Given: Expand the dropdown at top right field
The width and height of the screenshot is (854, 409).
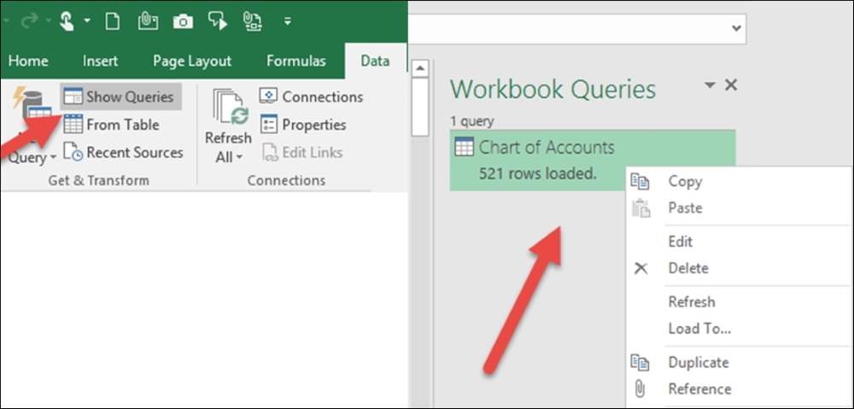Looking at the screenshot, I should [x=736, y=28].
